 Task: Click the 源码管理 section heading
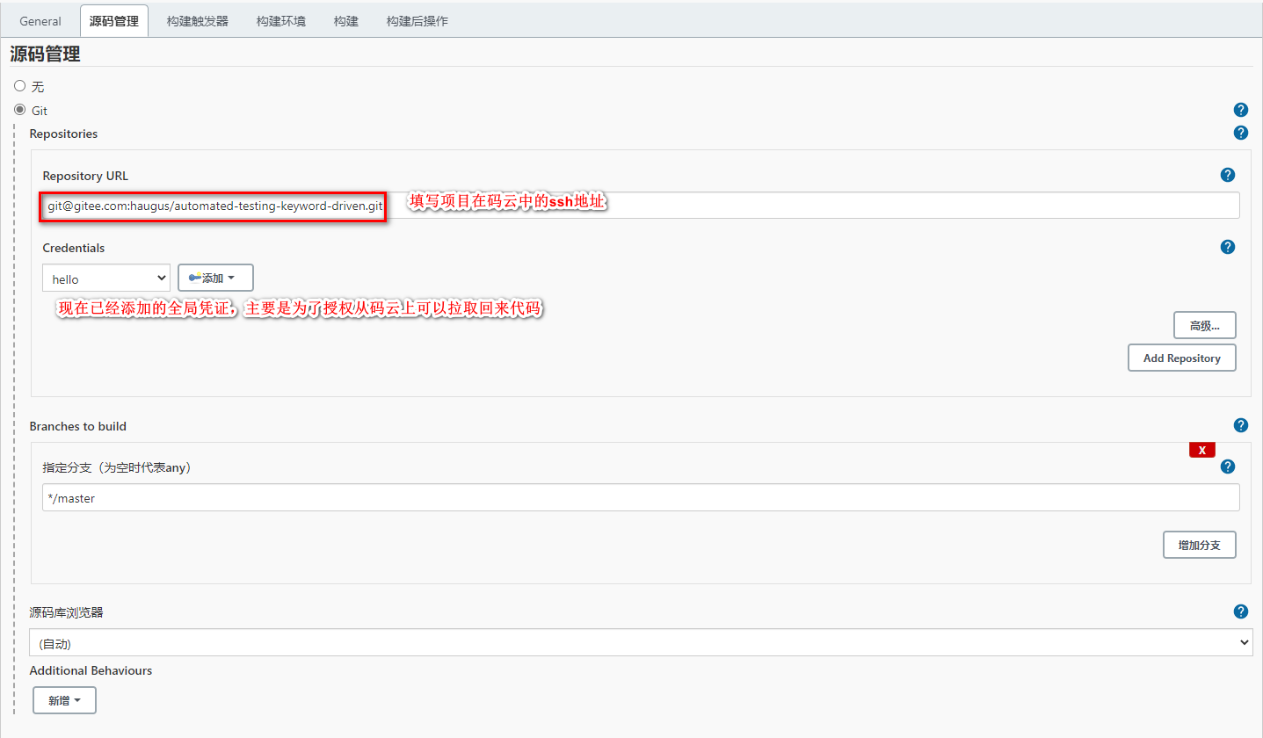[x=45, y=54]
